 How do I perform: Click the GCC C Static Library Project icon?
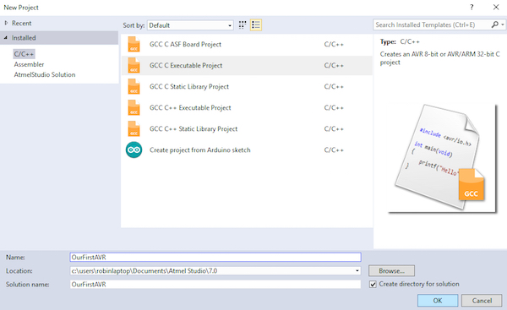point(134,87)
